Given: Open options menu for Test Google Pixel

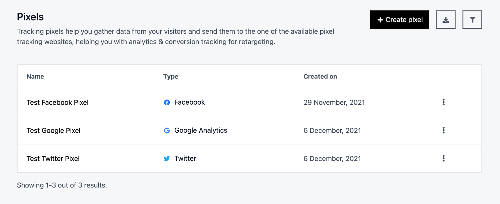Looking at the screenshot, I should point(443,130).
